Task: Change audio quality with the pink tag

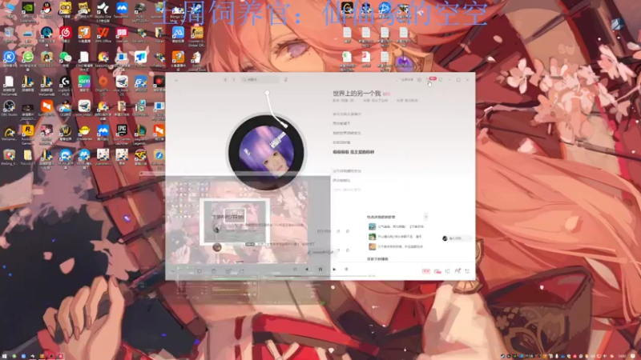Action: 426,271
